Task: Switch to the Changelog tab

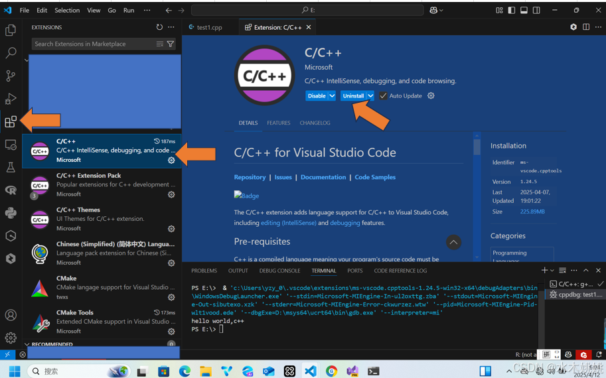Action: point(315,123)
